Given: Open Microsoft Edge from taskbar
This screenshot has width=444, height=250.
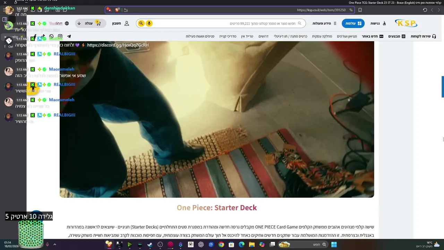Looking at the screenshot, I should click(x=241, y=244).
